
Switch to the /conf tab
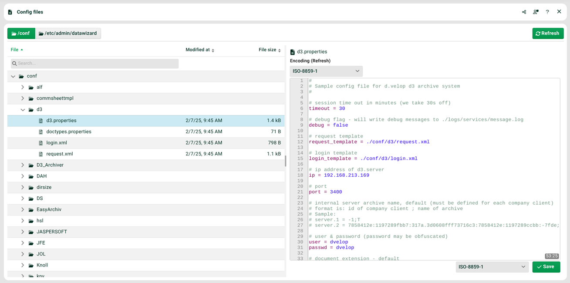click(21, 34)
